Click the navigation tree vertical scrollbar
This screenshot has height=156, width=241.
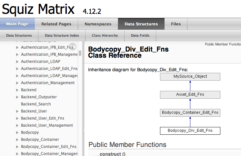80,53
